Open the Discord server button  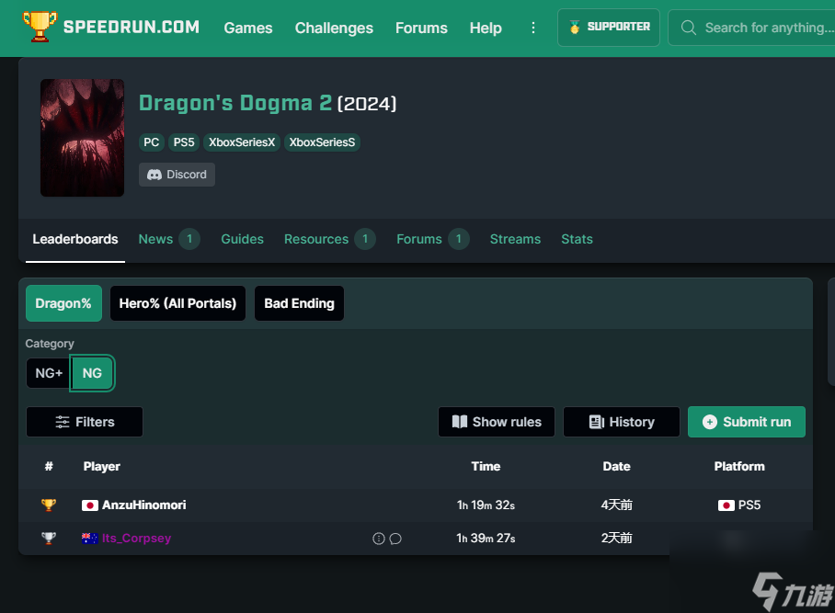[177, 175]
